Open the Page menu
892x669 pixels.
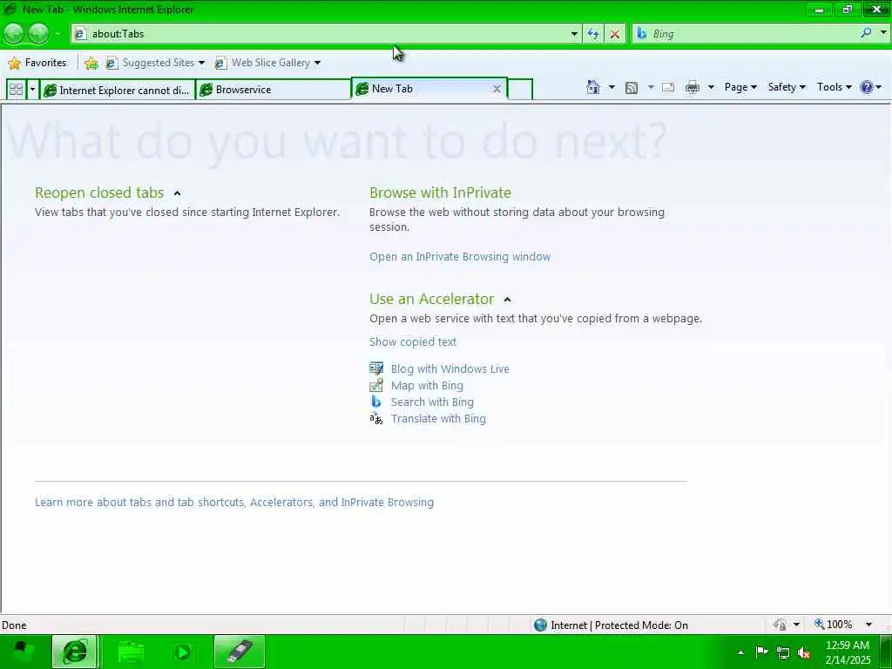point(740,87)
